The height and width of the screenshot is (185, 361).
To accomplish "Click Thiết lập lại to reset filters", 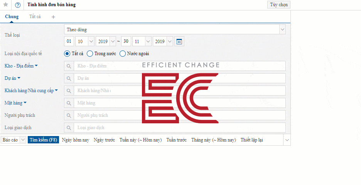I will (251, 140).
